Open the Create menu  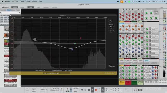(22, 2)
